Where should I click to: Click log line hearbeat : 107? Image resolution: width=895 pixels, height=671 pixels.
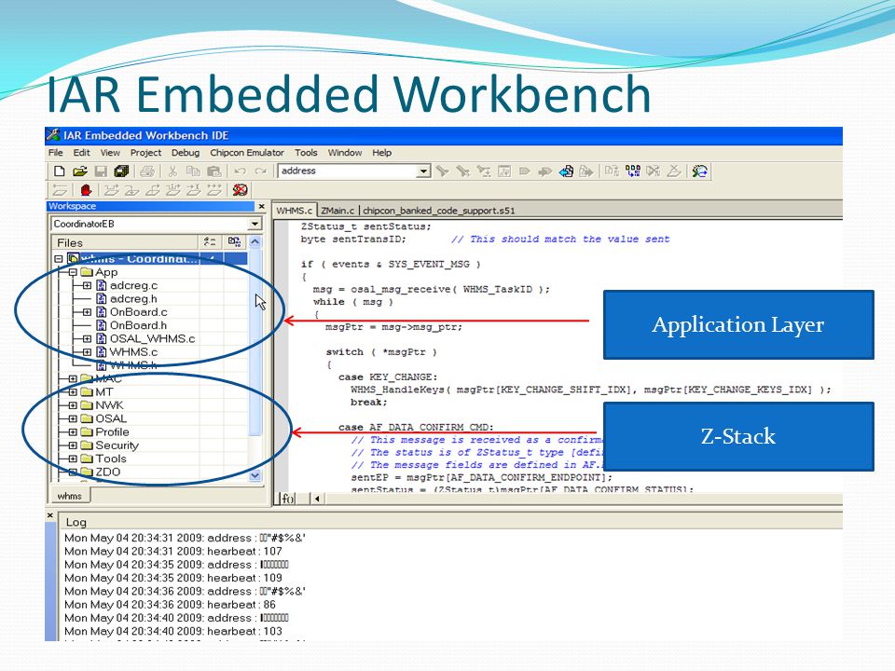pyautogui.click(x=173, y=551)
